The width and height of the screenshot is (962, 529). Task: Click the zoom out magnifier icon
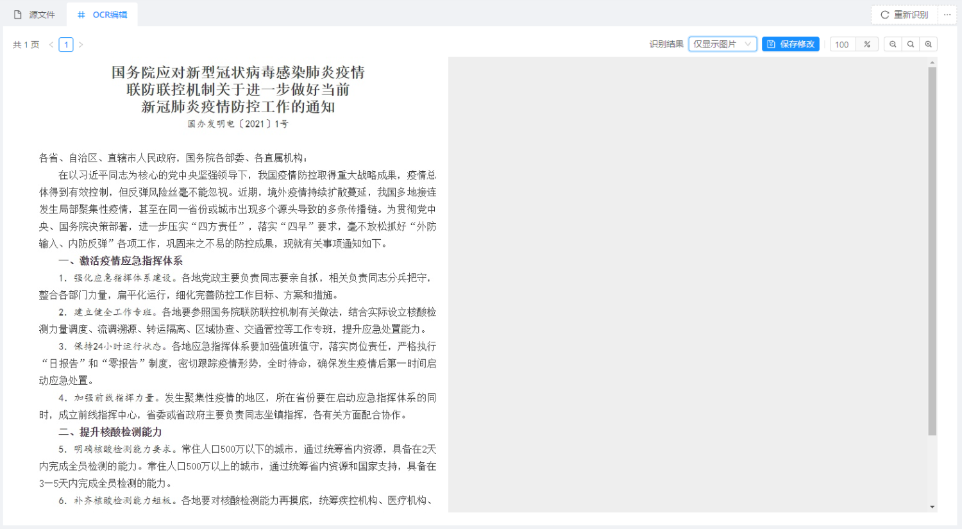pos(893,44)
